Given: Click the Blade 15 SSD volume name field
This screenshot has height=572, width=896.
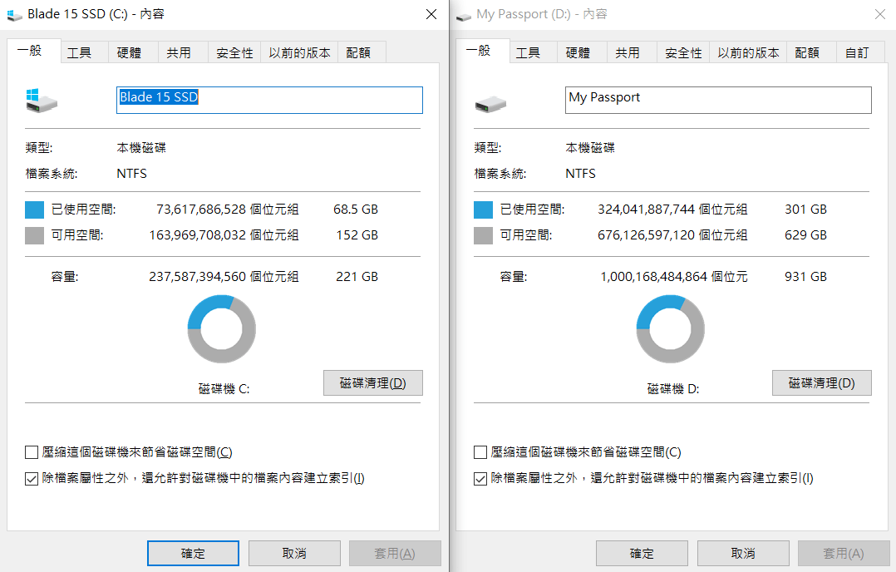Looking at the screenshot, I should (x=269, y=100).
